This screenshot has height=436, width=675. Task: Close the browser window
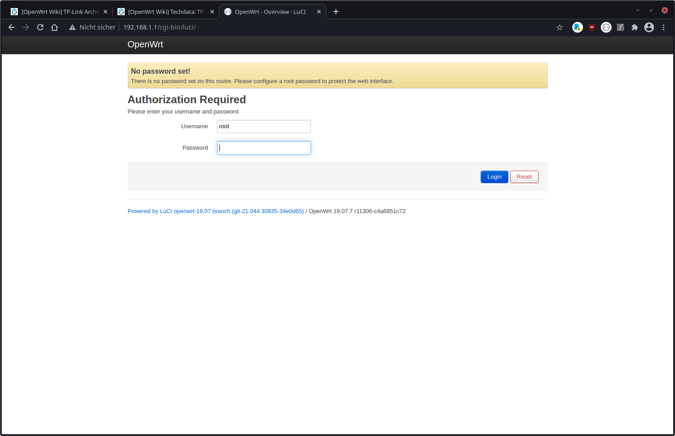tap(665, 10)
